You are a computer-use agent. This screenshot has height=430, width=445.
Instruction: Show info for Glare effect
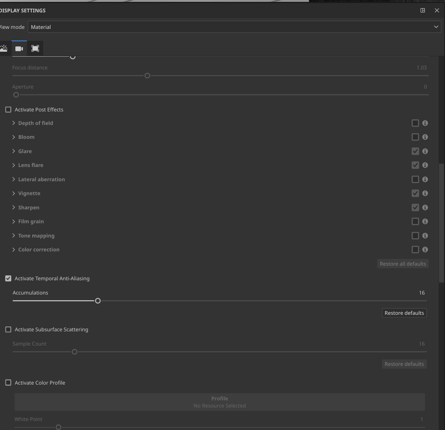pyautogui.click(x=425, y=151)
